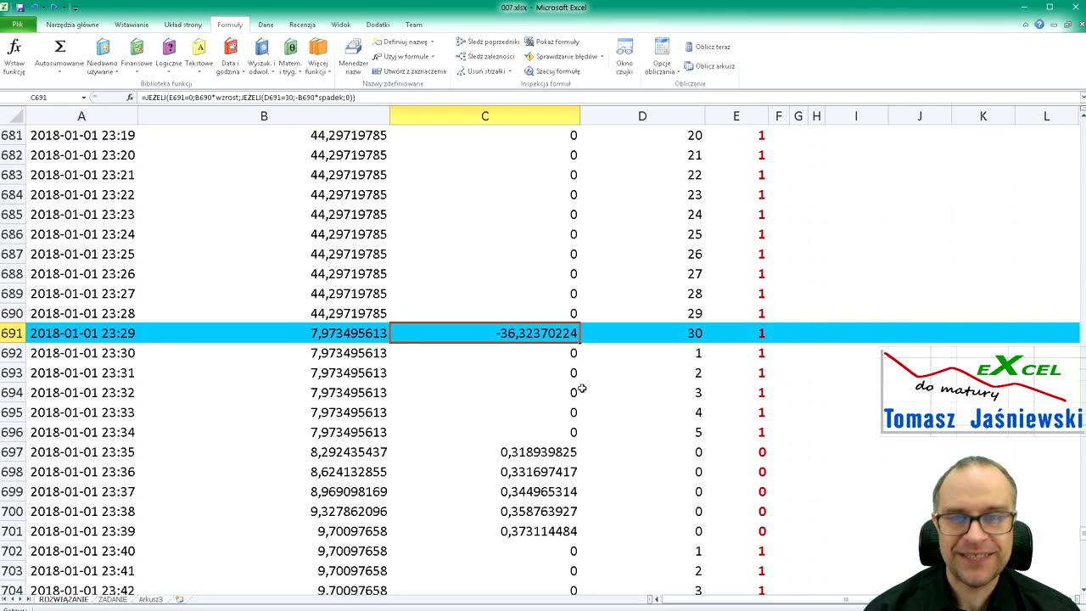
Task: Expand the formula bar with chevron
Action: [1082, 98]
